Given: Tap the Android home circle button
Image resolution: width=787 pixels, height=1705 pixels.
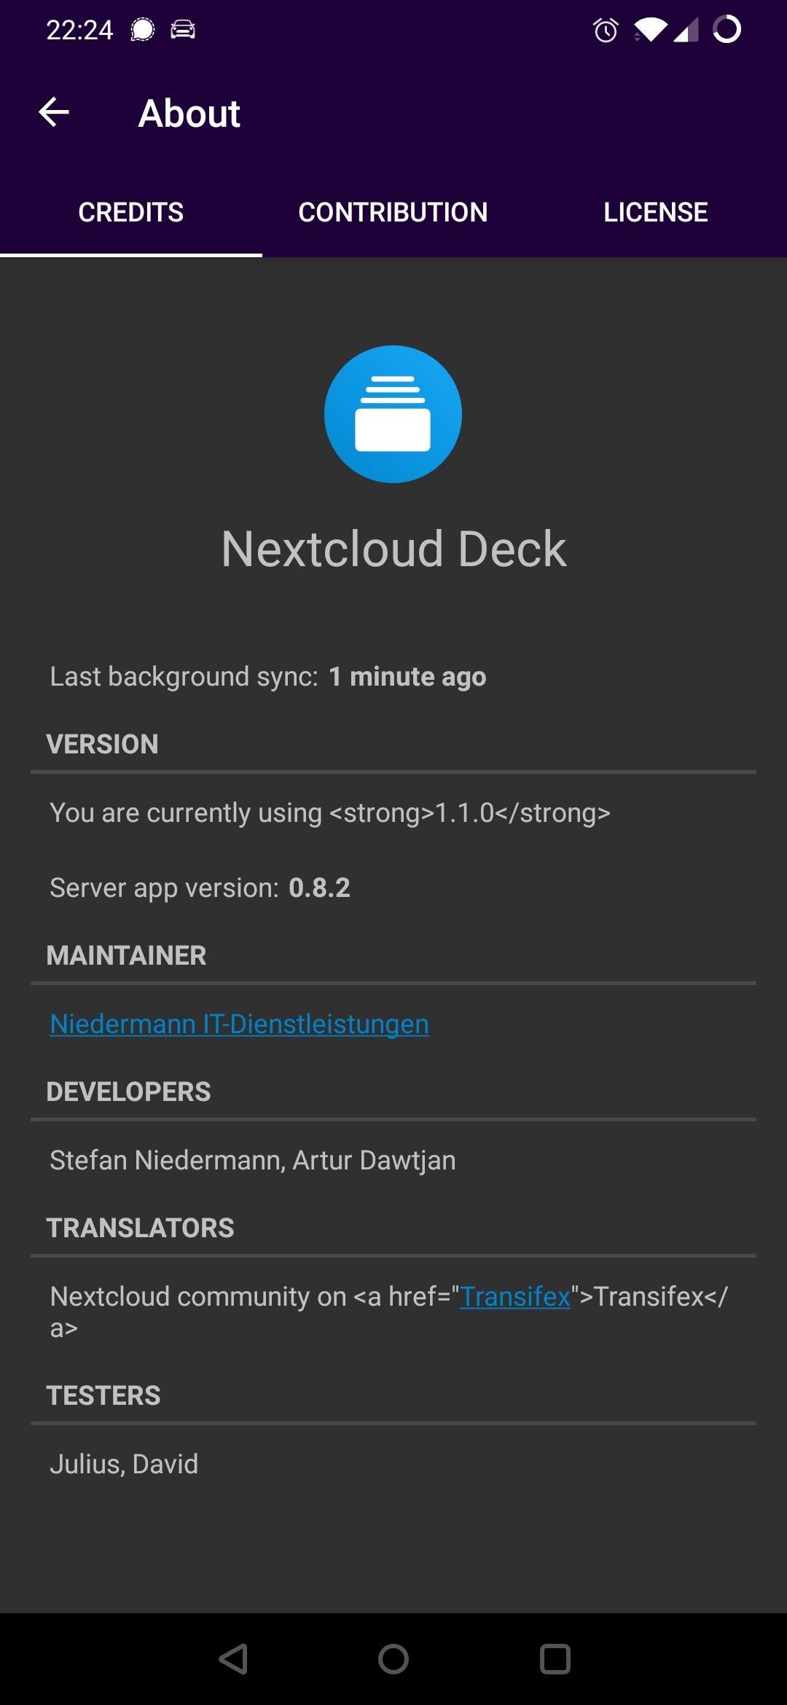Looking at the screenshot, I should coord(393,1659).
